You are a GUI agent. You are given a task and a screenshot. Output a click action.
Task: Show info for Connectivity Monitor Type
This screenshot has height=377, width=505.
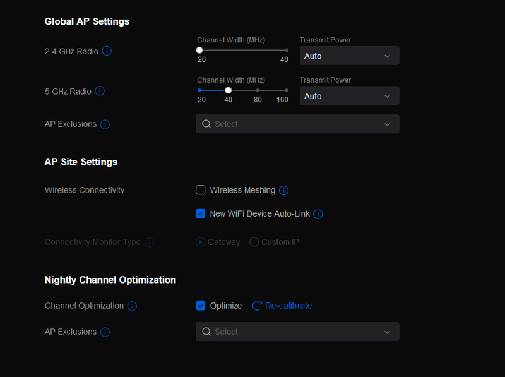click(149, 242)
